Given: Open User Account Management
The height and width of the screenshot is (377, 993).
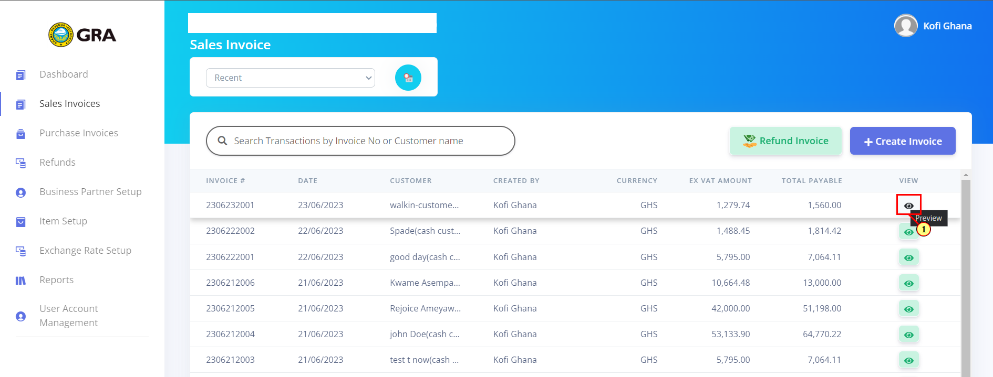Looking at the screenshot, I should [69, 316].
